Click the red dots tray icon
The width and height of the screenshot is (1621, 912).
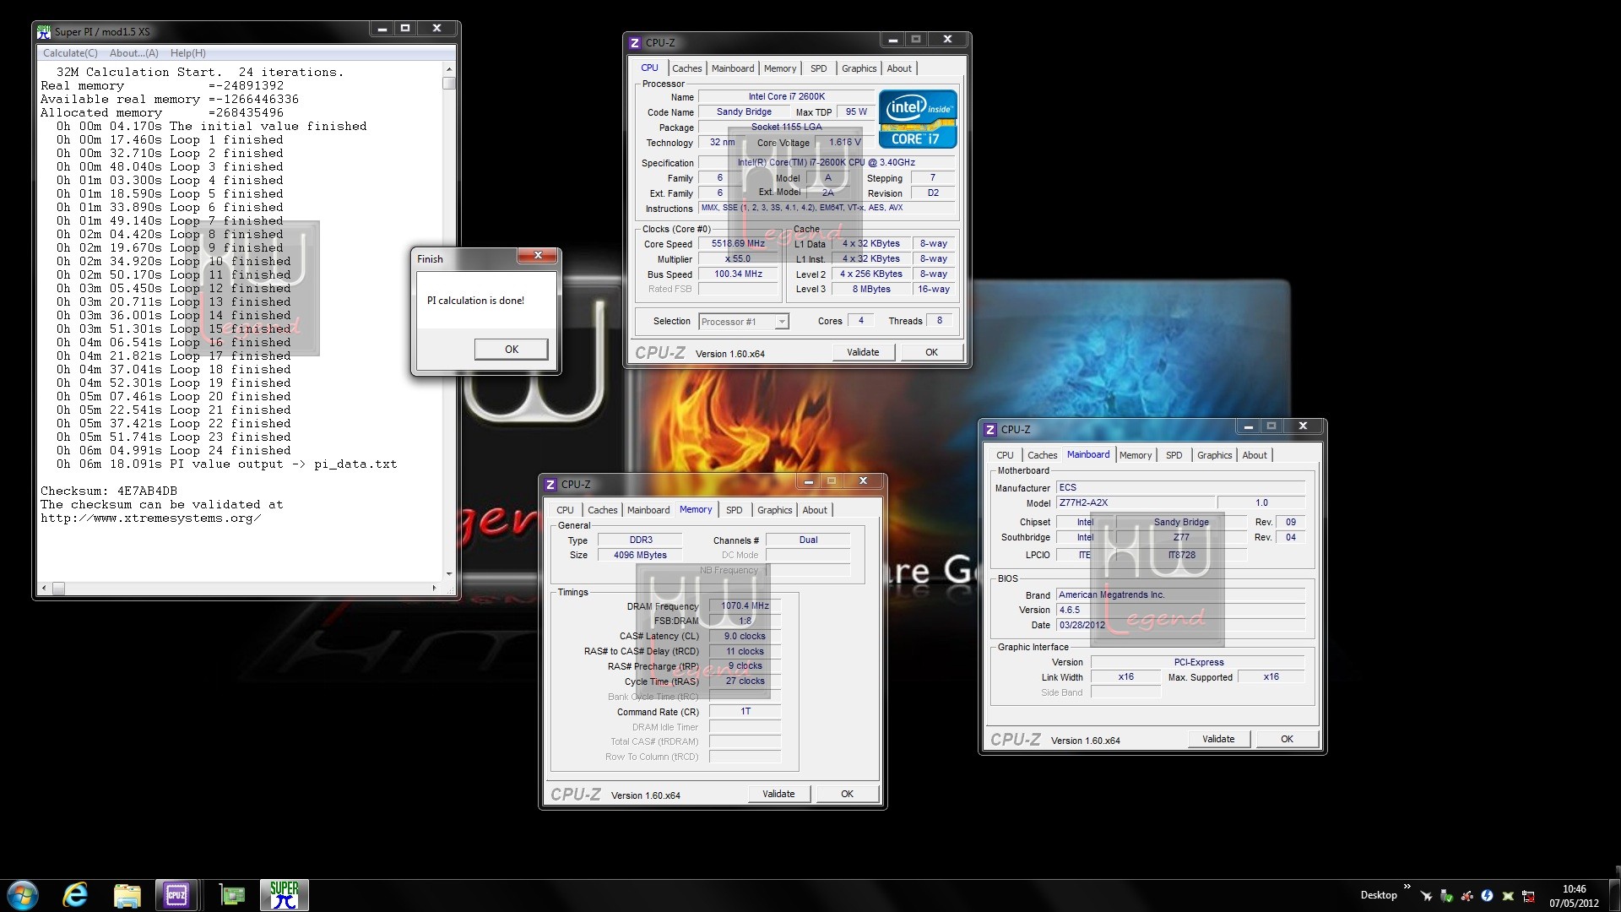pos(1467,895)
